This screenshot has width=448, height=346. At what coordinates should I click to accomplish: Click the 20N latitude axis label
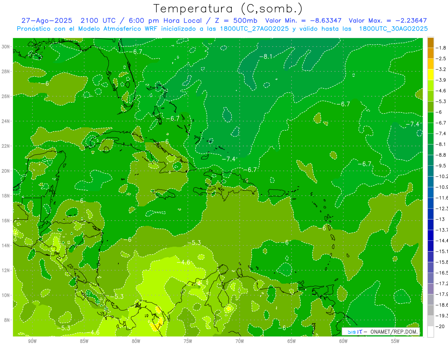coord(6,171)
